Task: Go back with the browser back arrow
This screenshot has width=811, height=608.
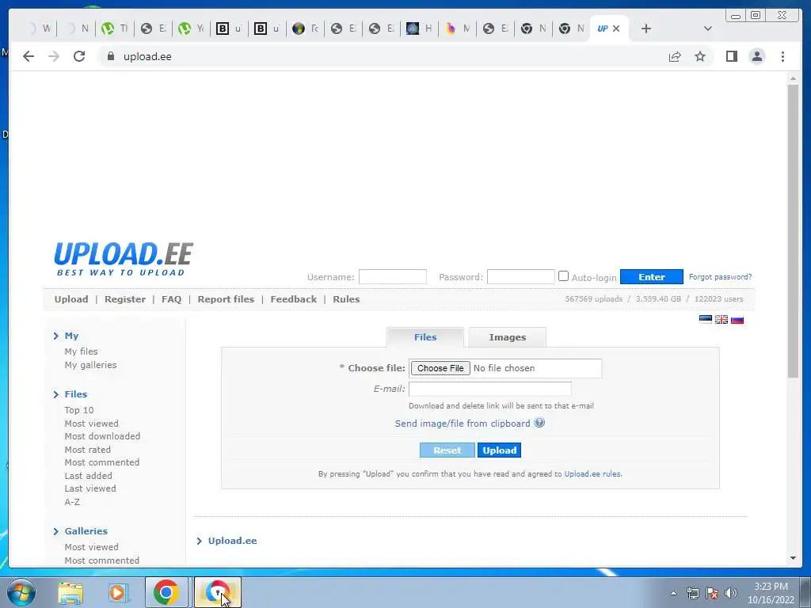Action: [29, 56]
